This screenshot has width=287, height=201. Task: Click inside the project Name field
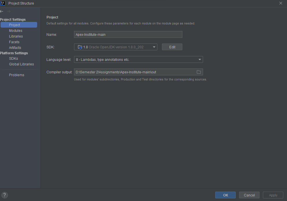click(128, 34)
